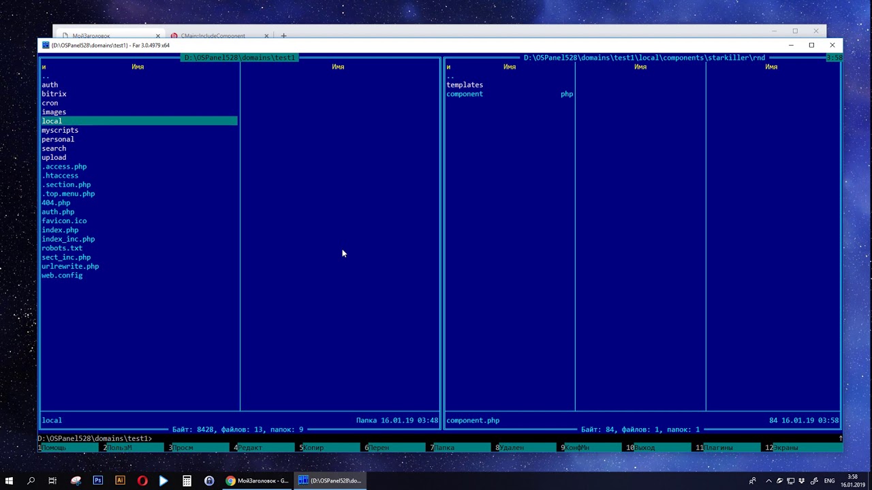The width and height of the screenshot is (872, 490).
Task: Launch Illustrator from taskbar
Action: tap(120, 480)
